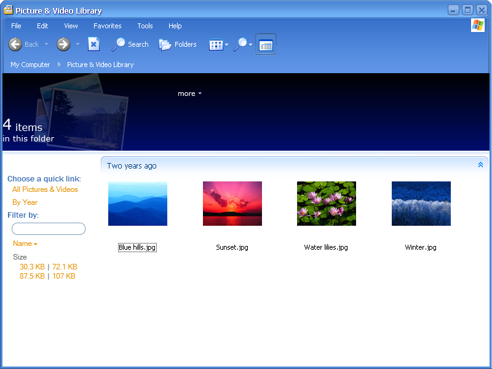Open the Name filter dropdown
Viewport: 492px width, 369px height.
[25, 244]
